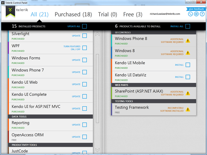
Task: Click INSTALL link for Kendo UI Mobile
Action: click(x=179, y=65)
